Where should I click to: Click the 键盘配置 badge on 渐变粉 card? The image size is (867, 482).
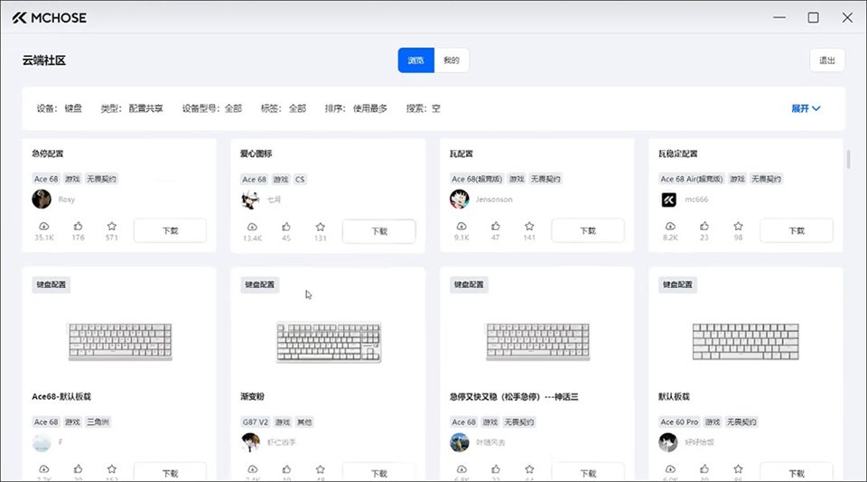point(260,284)
